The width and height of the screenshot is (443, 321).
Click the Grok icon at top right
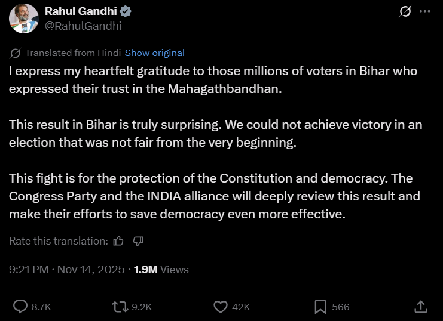(405, 11)
